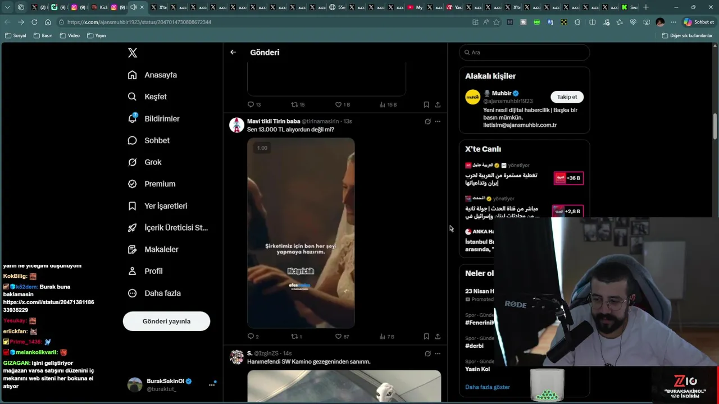Open Edge settings and more menu
This screenshot has width=719, height=404.
point(674,22)
